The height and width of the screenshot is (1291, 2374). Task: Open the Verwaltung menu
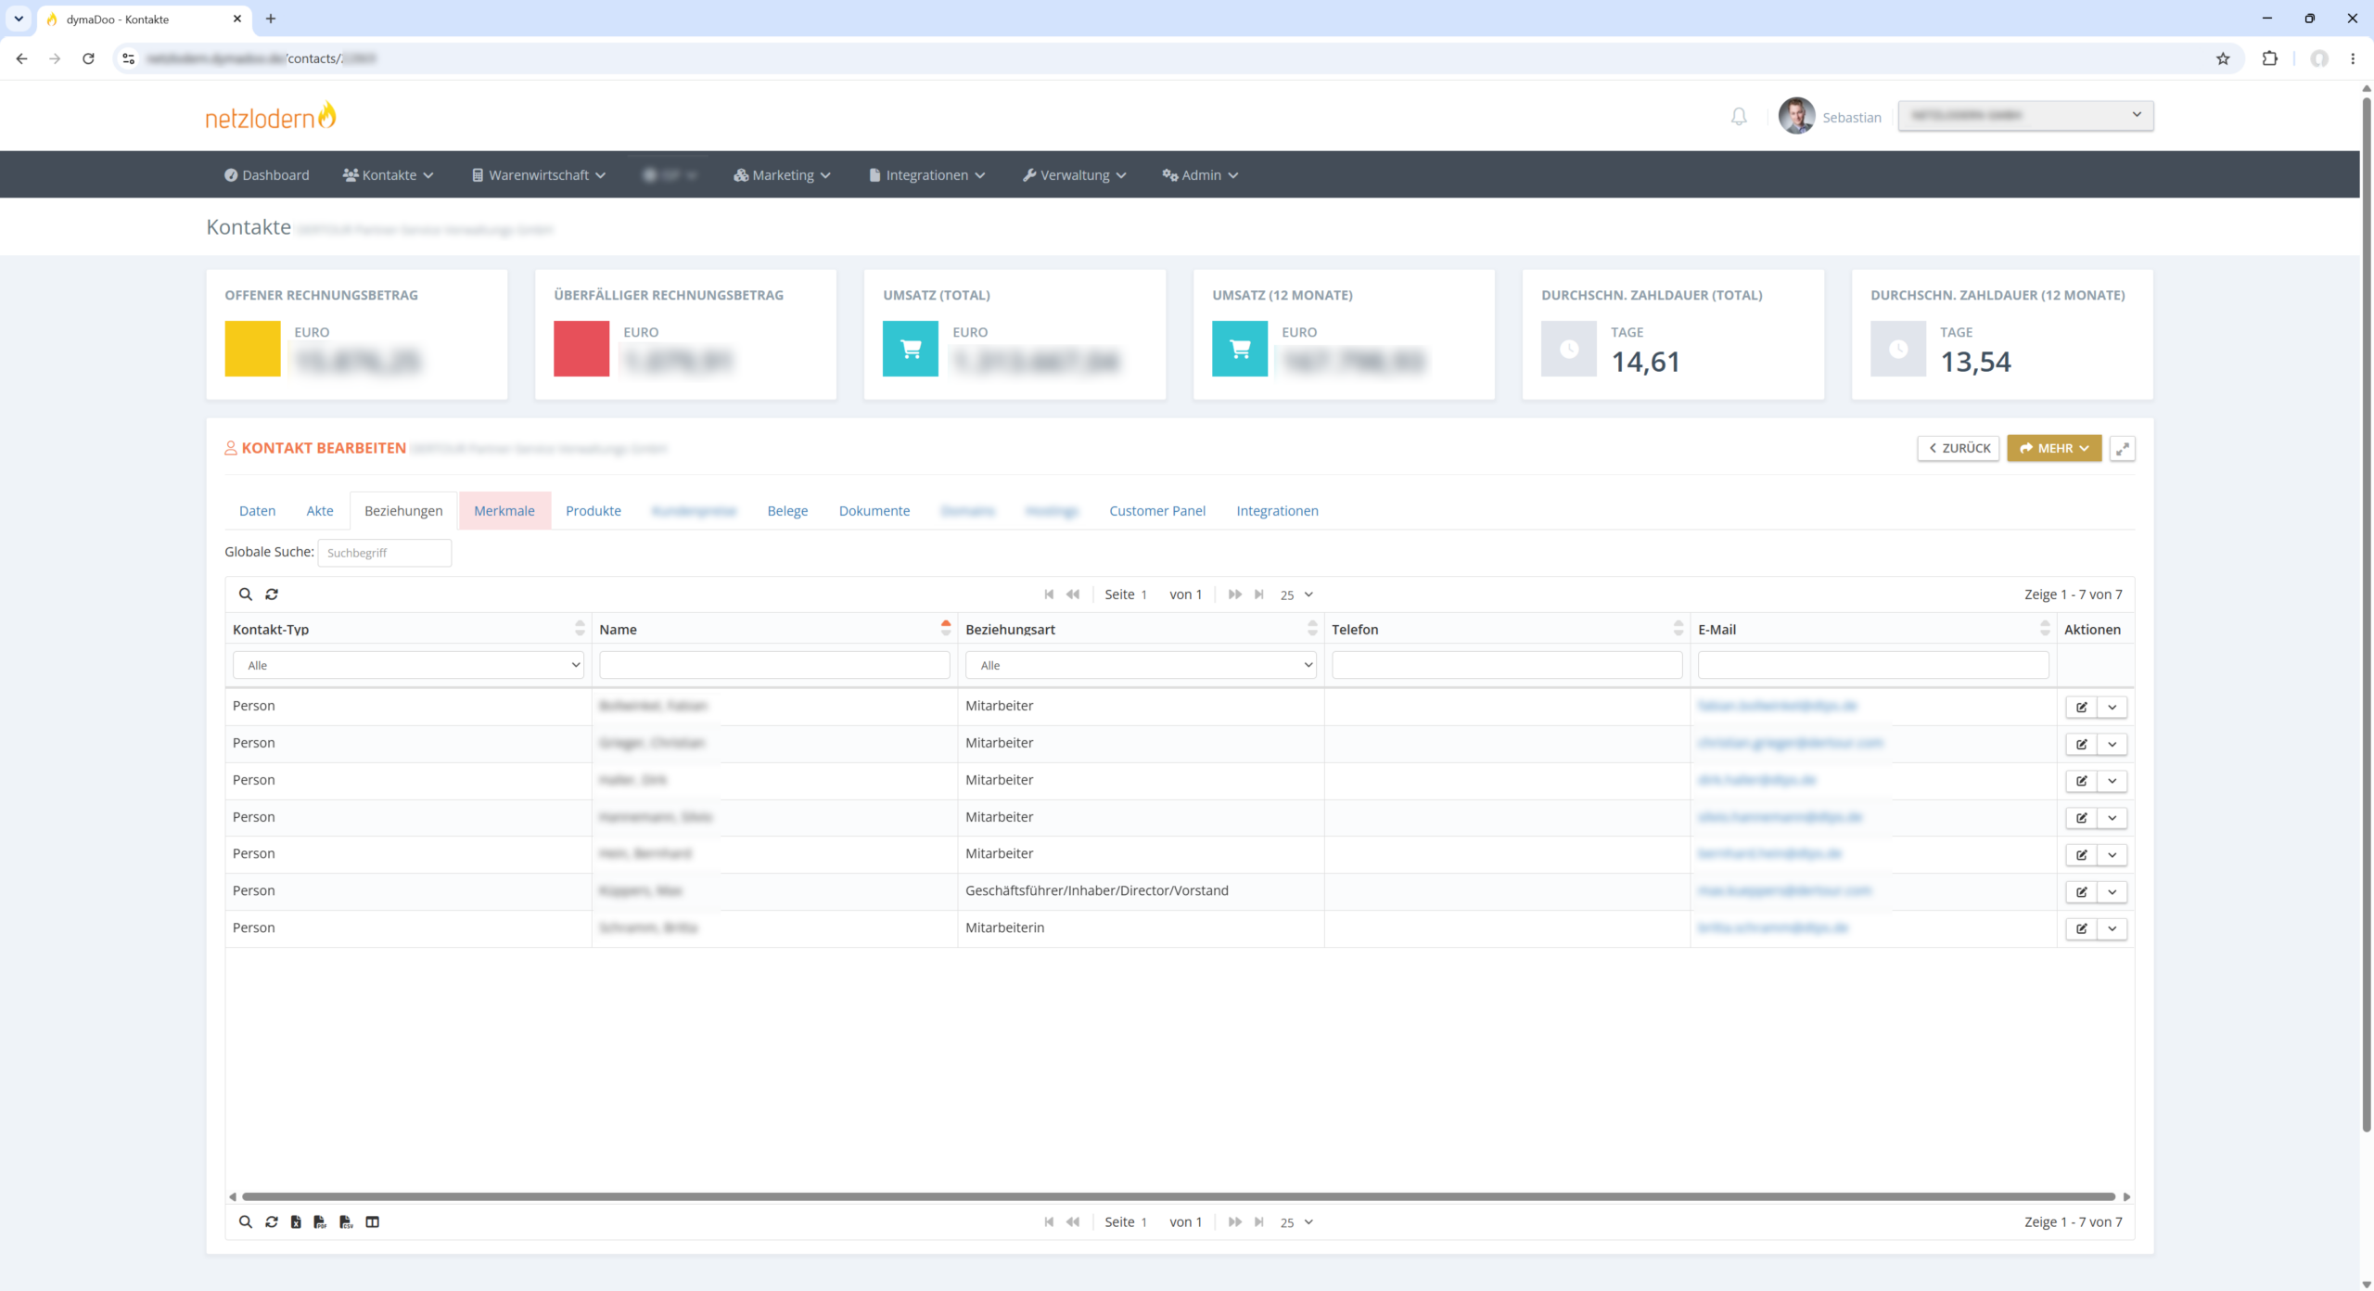[x=1074, y=175]
